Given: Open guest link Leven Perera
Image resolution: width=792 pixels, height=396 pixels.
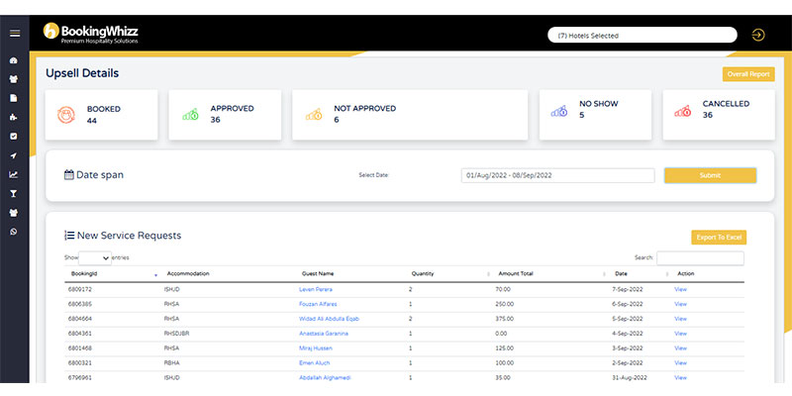Looking at the screenshot, I should (x=316, y=289).
